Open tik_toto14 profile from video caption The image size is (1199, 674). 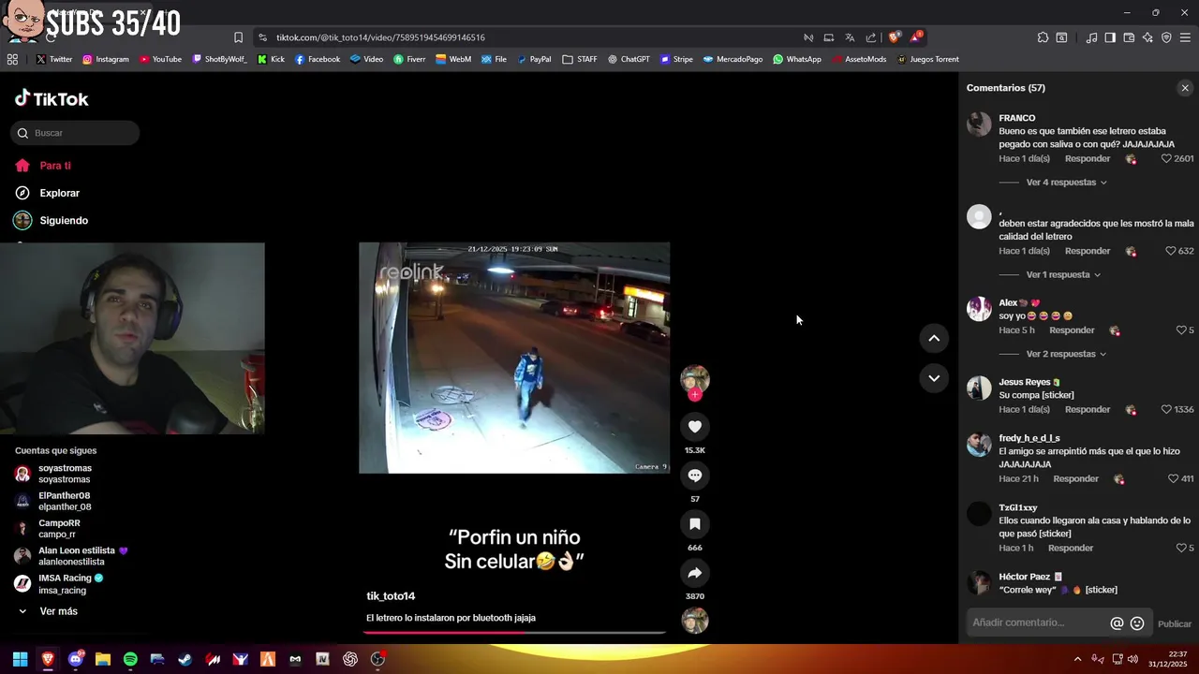(x=391, y=596)
